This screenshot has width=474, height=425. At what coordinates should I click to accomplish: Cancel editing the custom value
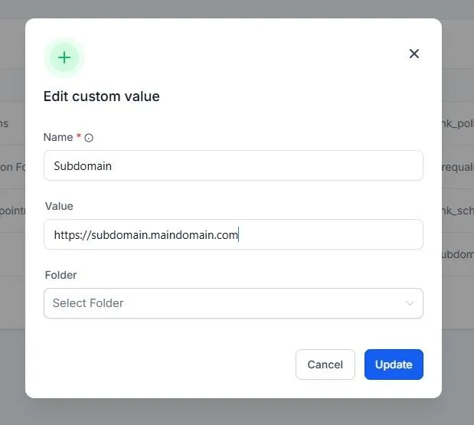325,365
